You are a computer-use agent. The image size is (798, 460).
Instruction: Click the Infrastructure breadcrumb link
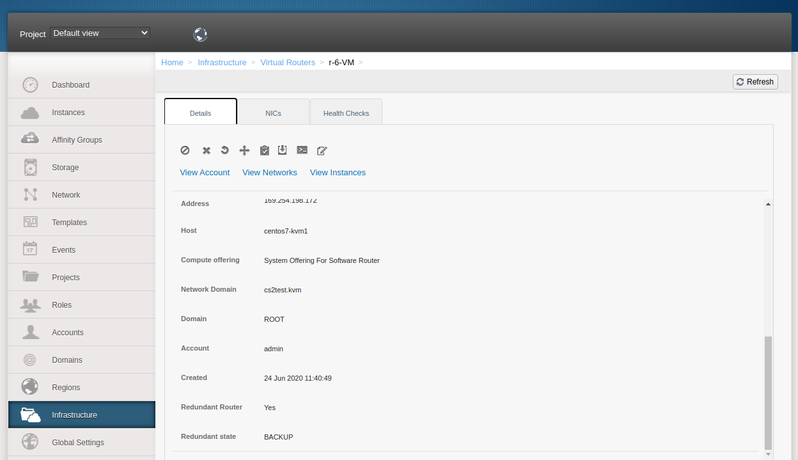click(222, 62)
